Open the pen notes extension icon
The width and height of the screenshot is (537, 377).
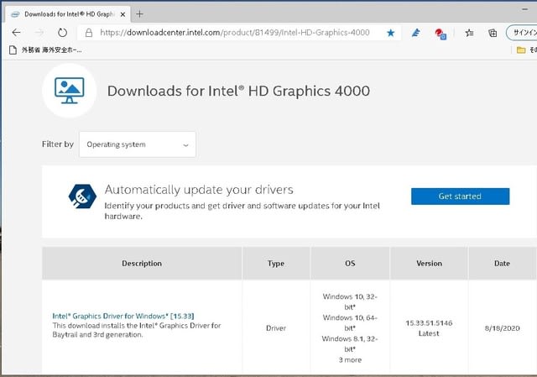(x=416, y=33)
